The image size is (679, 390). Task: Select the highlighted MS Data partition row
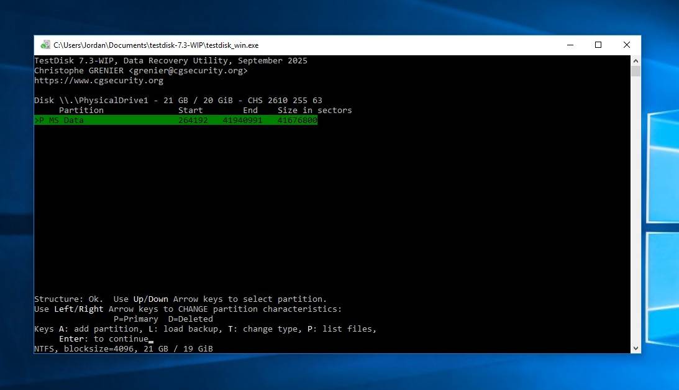176,120
